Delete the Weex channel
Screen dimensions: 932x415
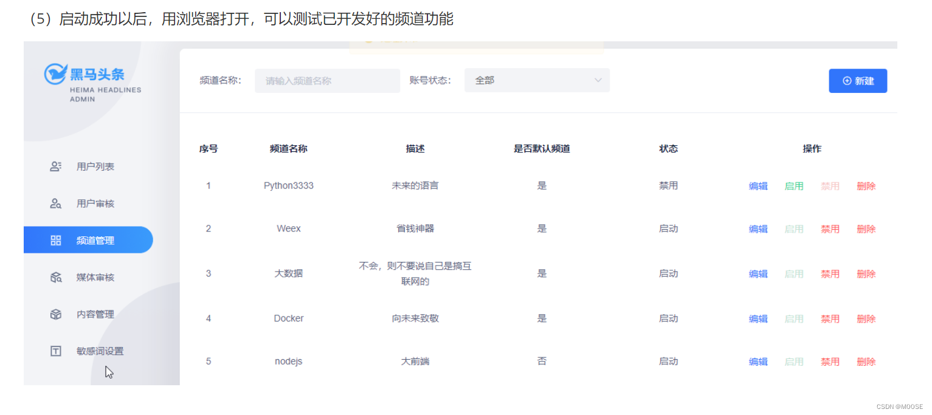coord(866,229)
